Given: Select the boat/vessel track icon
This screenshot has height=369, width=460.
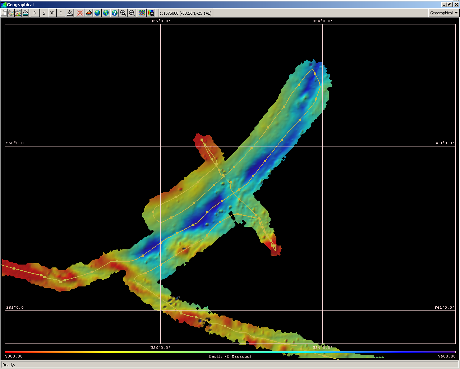Looking at the screenshot, I should click(89, 13).
